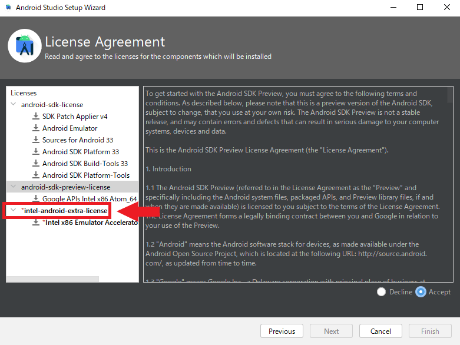Select Android Emulator item

pos(70,128)
